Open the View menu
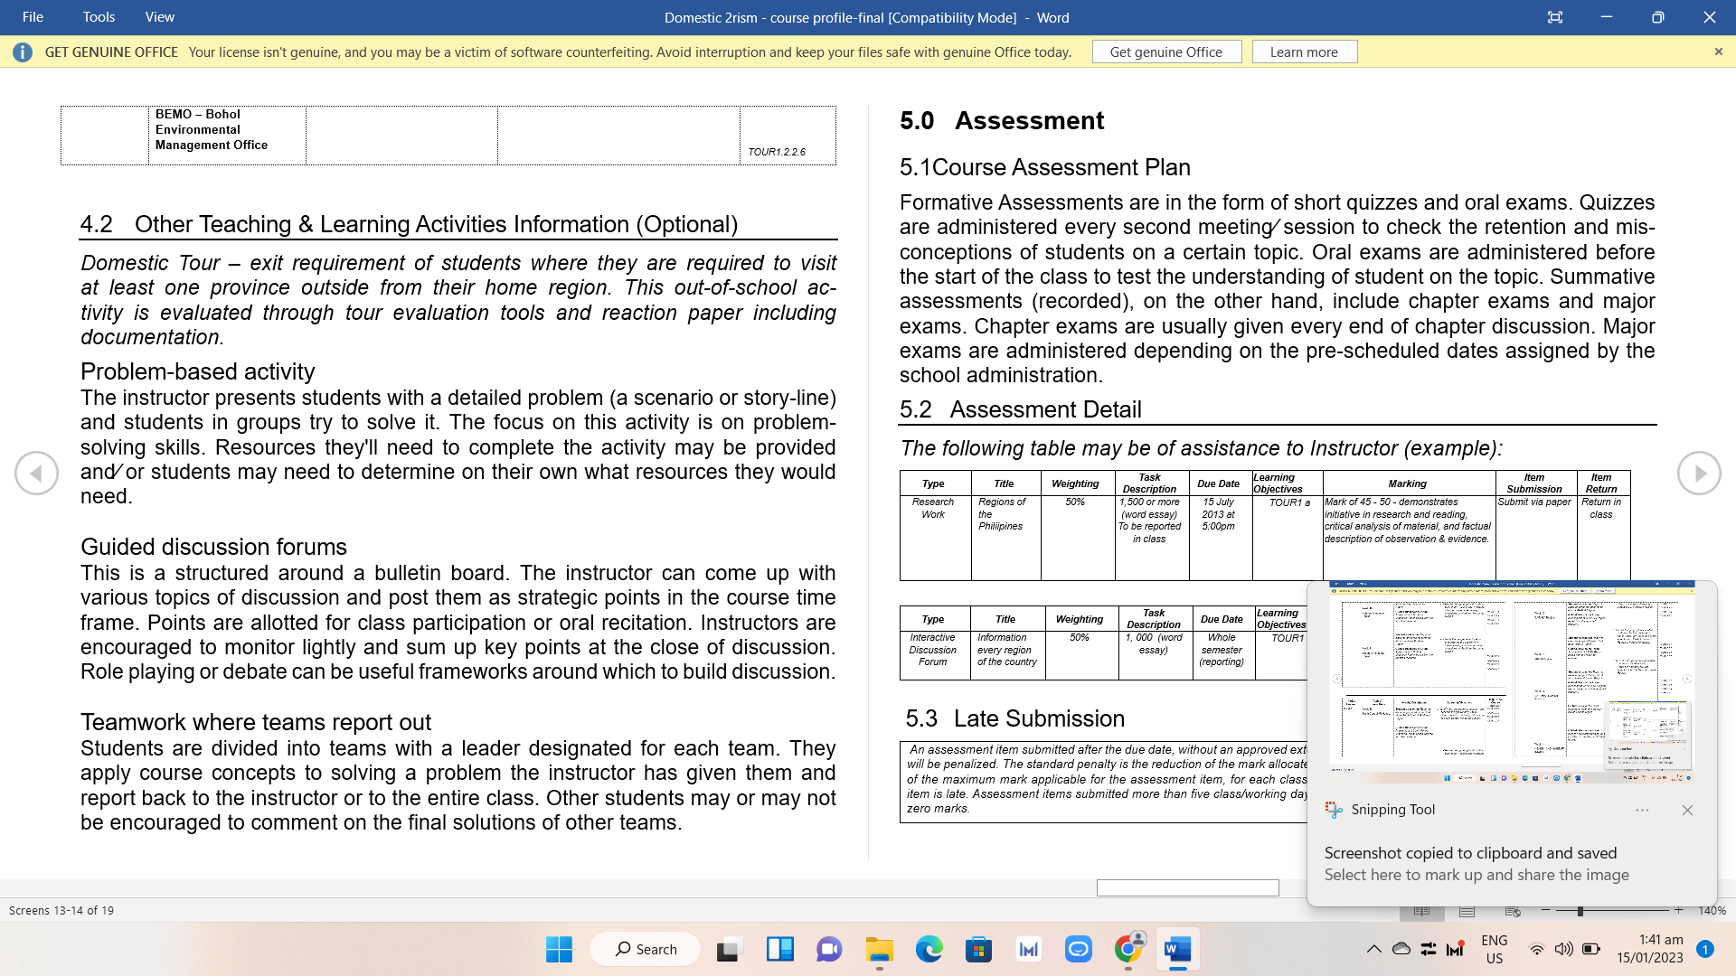 point(159,17)
